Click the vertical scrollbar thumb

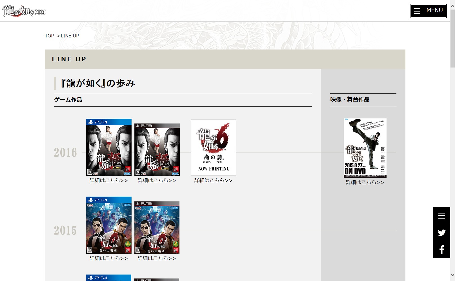[x=452, y=39]
